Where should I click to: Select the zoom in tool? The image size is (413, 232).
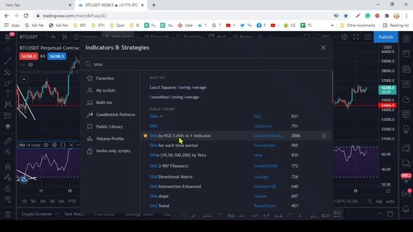click(8, 152)
